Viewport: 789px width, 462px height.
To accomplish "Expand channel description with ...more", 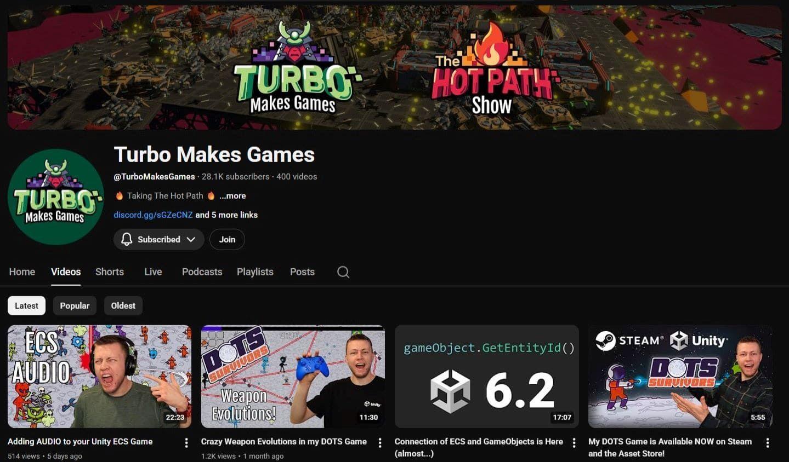I will [232, 196].
